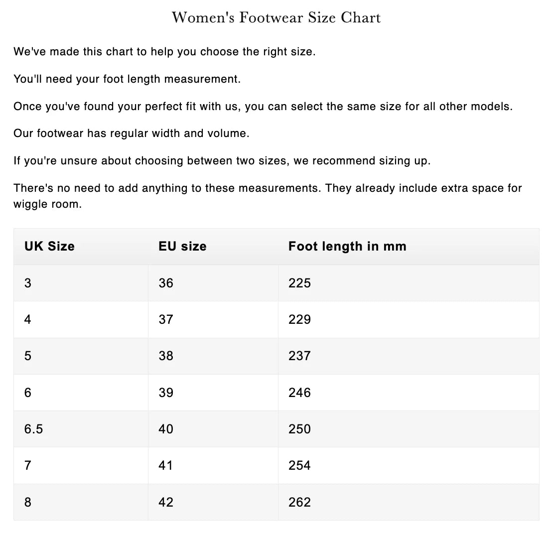Select the EU size 37 cell
The width and height of the screenshot is (554, 535).
coord(166,319)
